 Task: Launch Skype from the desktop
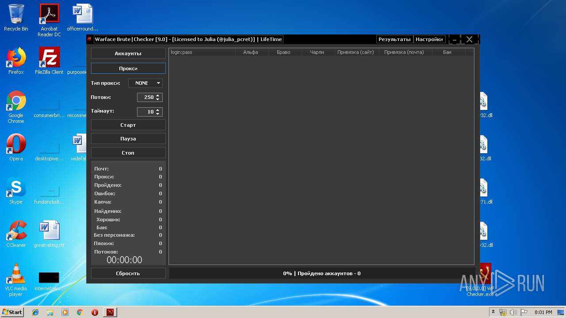16,191
